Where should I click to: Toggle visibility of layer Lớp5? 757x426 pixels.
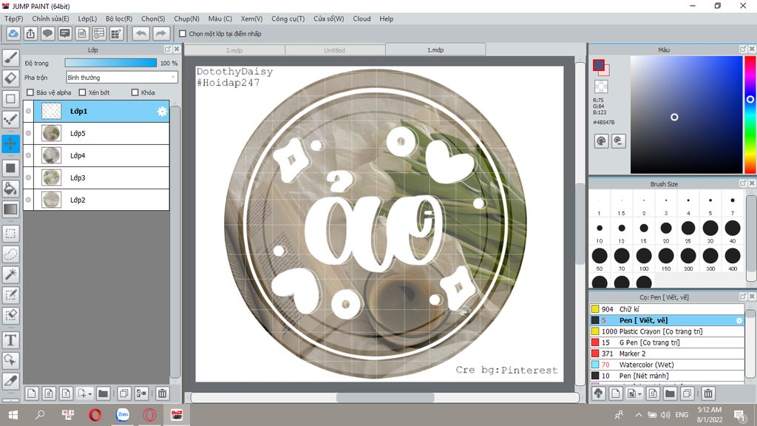coord(29,133)
